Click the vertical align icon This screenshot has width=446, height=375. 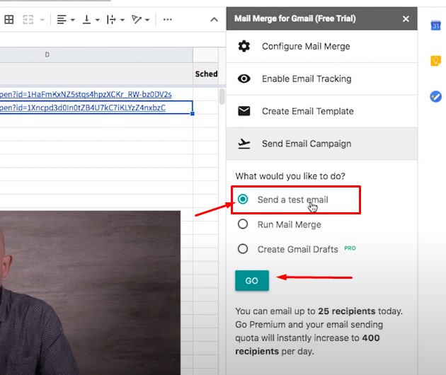pyautogui.click(x=86, y=20)
